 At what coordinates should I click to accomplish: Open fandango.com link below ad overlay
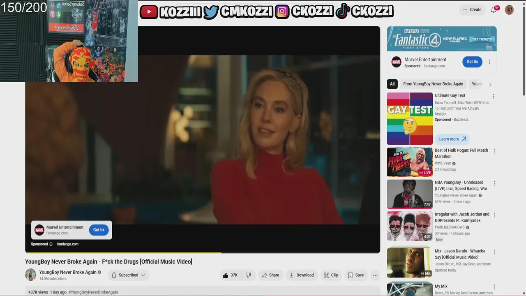coord(68,244)
